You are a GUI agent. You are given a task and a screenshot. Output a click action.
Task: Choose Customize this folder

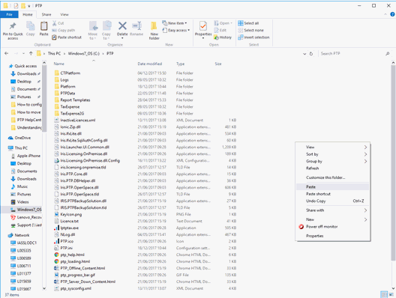coord(332,177)
